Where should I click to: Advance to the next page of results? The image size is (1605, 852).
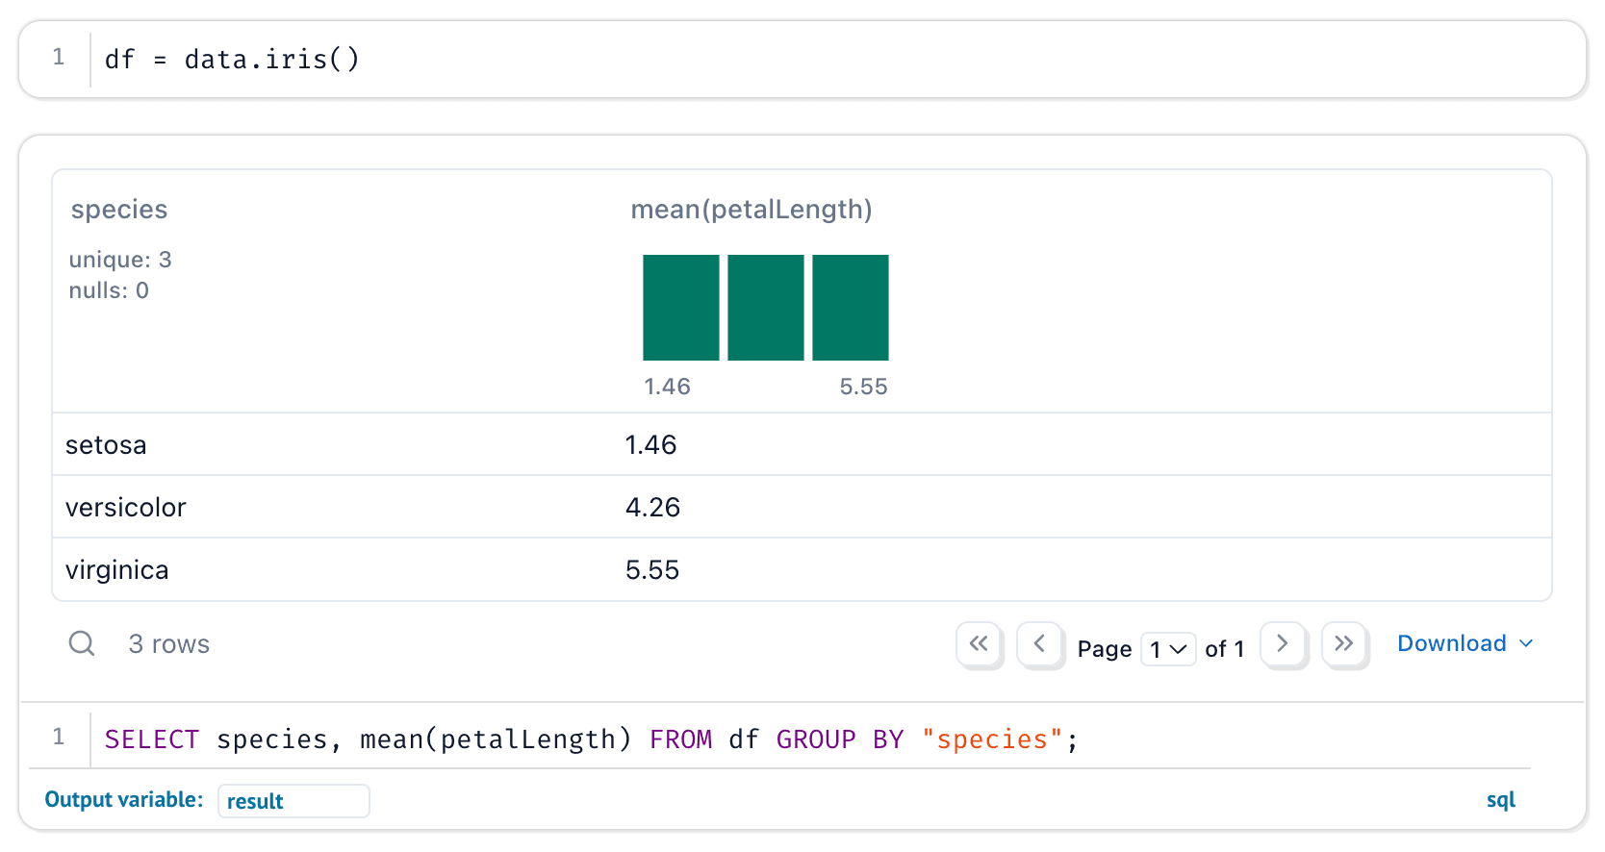click(x=1282, y=644)
